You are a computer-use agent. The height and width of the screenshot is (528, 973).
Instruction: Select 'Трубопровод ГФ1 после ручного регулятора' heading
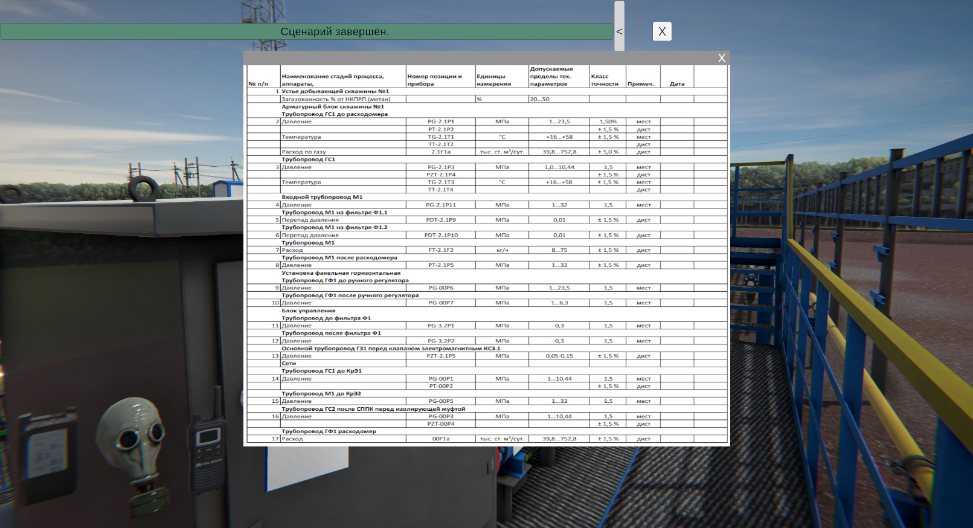(350, 295)
